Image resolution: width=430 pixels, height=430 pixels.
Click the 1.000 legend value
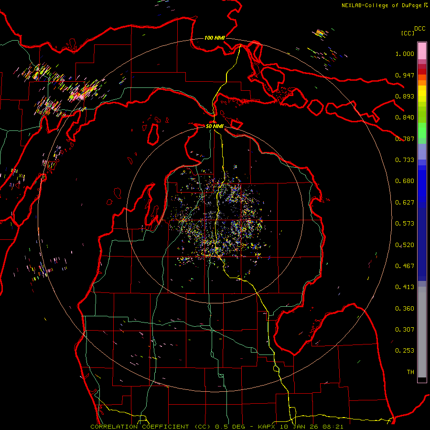(405, 54)
